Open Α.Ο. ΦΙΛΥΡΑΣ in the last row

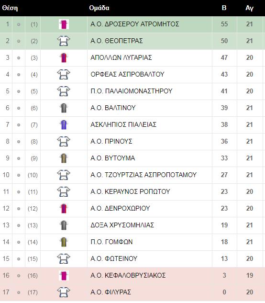pyautogui.click(x=110, y=292)
